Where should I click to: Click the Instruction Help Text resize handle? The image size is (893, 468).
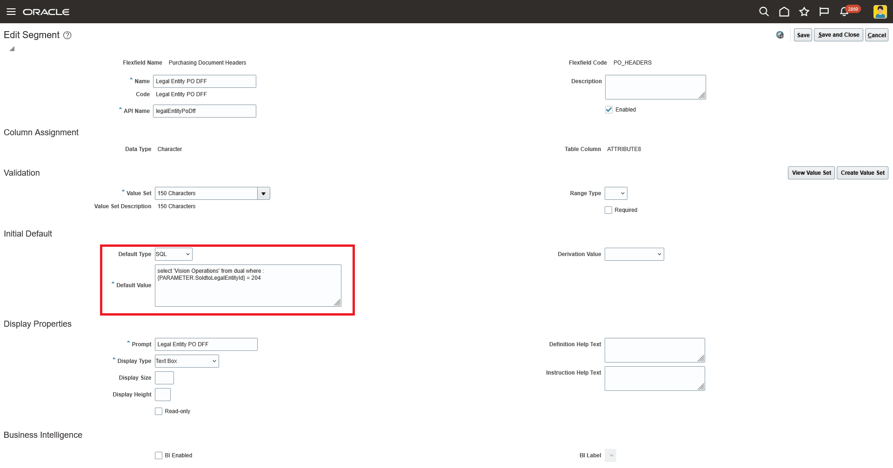701,387
